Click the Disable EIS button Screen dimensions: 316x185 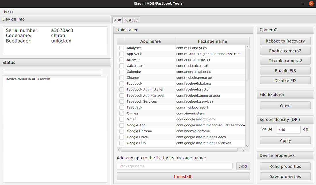[x=285, y=80]
